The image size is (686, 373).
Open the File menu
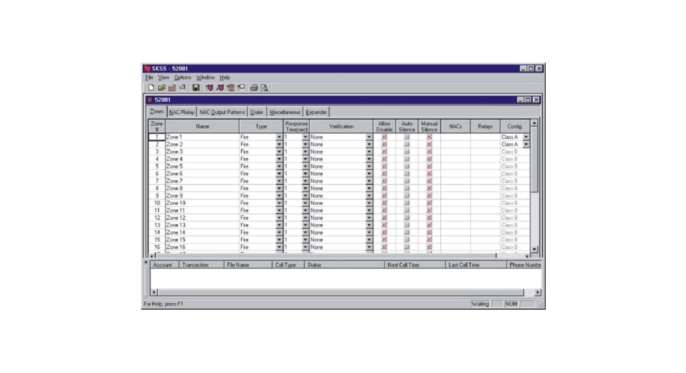point(149,78)
